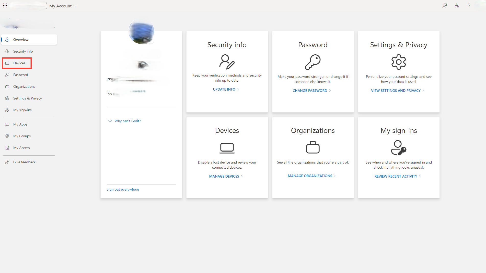Click the Password card key icon
486x273 pixels.
[x=313, y=62]
